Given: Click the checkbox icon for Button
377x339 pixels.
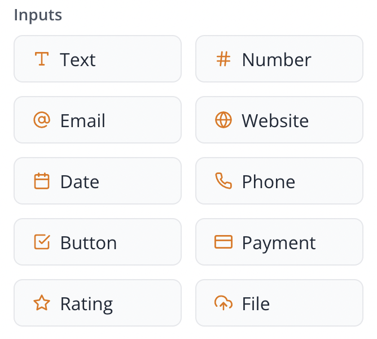Looking at the screenshot, I should click(x=42, y=242).
